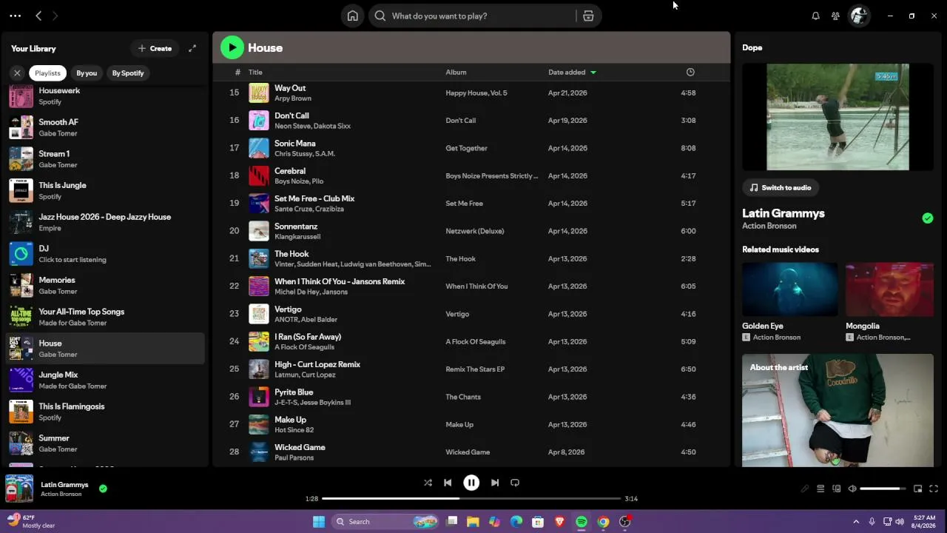Image resolution: width=947 pixels, height=533 pixels.
Task: Open the miniplayer
Action: [918, 489]
